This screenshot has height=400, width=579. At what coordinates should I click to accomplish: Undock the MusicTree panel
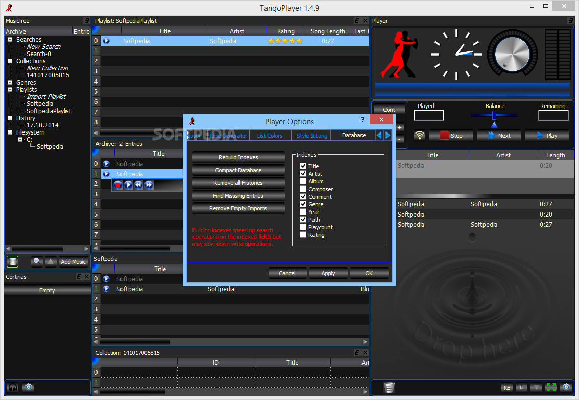point(86,21)
